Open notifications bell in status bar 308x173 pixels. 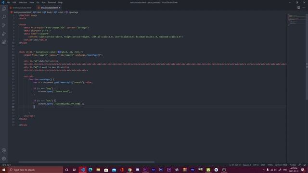click(305, 165)
